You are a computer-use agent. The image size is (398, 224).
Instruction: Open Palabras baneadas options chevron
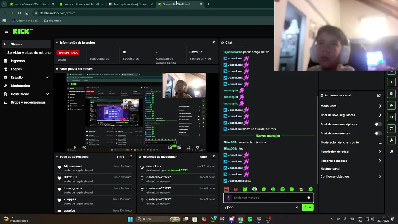point(380,161)
